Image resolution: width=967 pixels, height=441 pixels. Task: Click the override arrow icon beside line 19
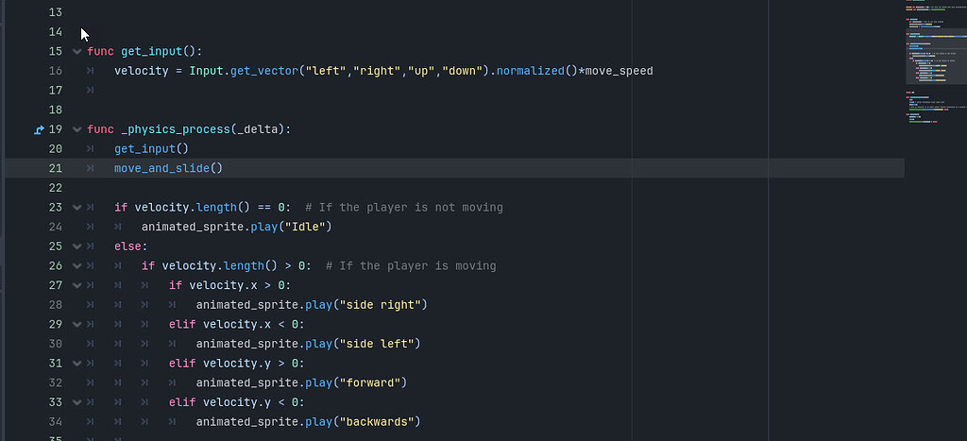(39, 129)
